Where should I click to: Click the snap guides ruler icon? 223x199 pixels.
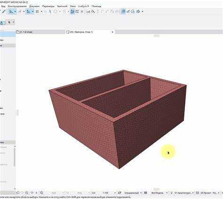pyautogui.click(x=20, y=11)
